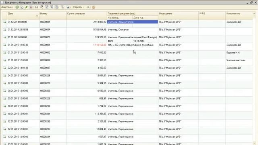Image resolution: width=258 pixels, height=145 pixels.
Task: Click the ИФО column header
Action: pos(212,15)
